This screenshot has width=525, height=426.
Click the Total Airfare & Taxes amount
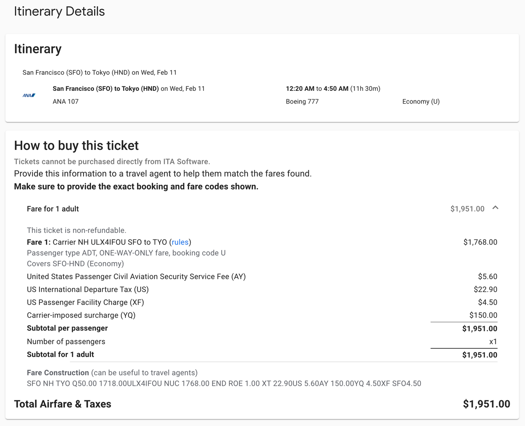pos(486,404)
